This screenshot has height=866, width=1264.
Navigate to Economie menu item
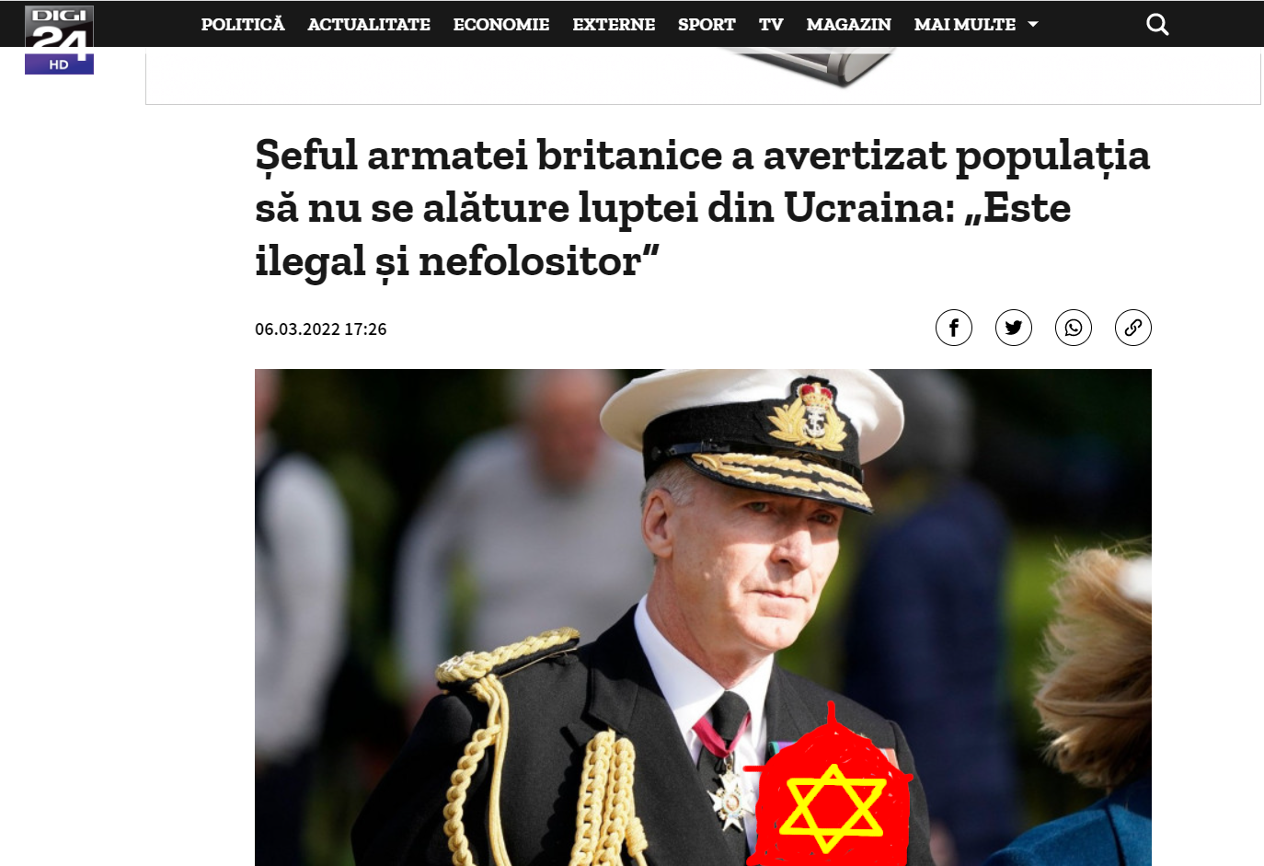point(501,24)
